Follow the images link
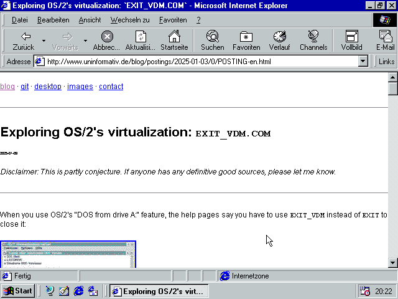This screenshot has height=299, width=398. click(80, 87)
